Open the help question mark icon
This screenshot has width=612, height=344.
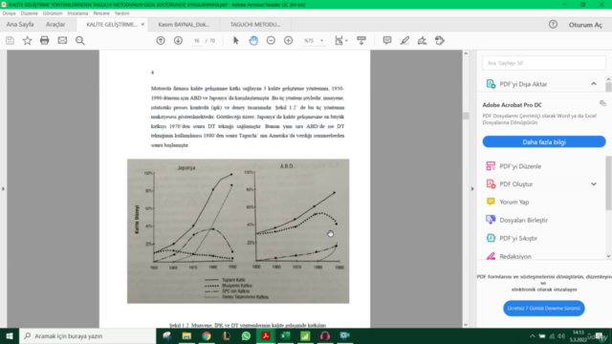(x=553, y=24)
